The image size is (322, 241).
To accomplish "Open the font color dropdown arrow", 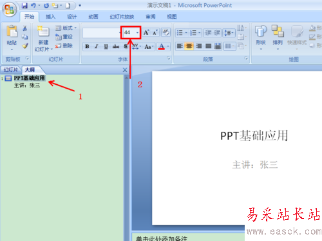I will click(x=168, y=46).
